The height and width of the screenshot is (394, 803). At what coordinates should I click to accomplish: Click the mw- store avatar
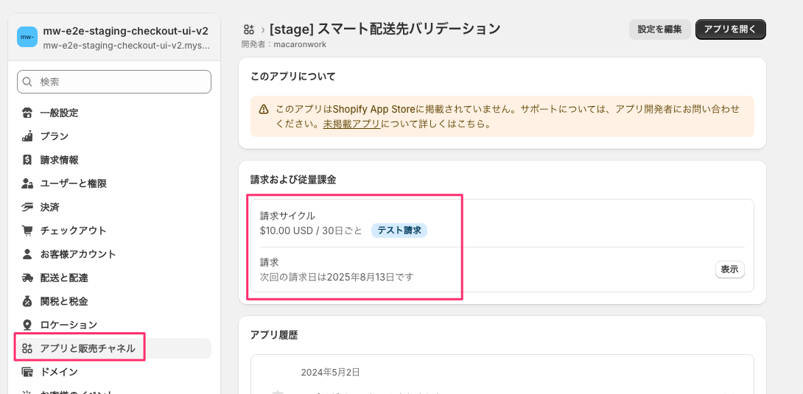coord(27,37)
